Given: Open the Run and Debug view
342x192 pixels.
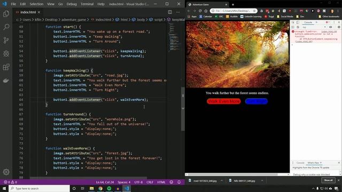Looking at the screenshot, I should tap(6, 53).
